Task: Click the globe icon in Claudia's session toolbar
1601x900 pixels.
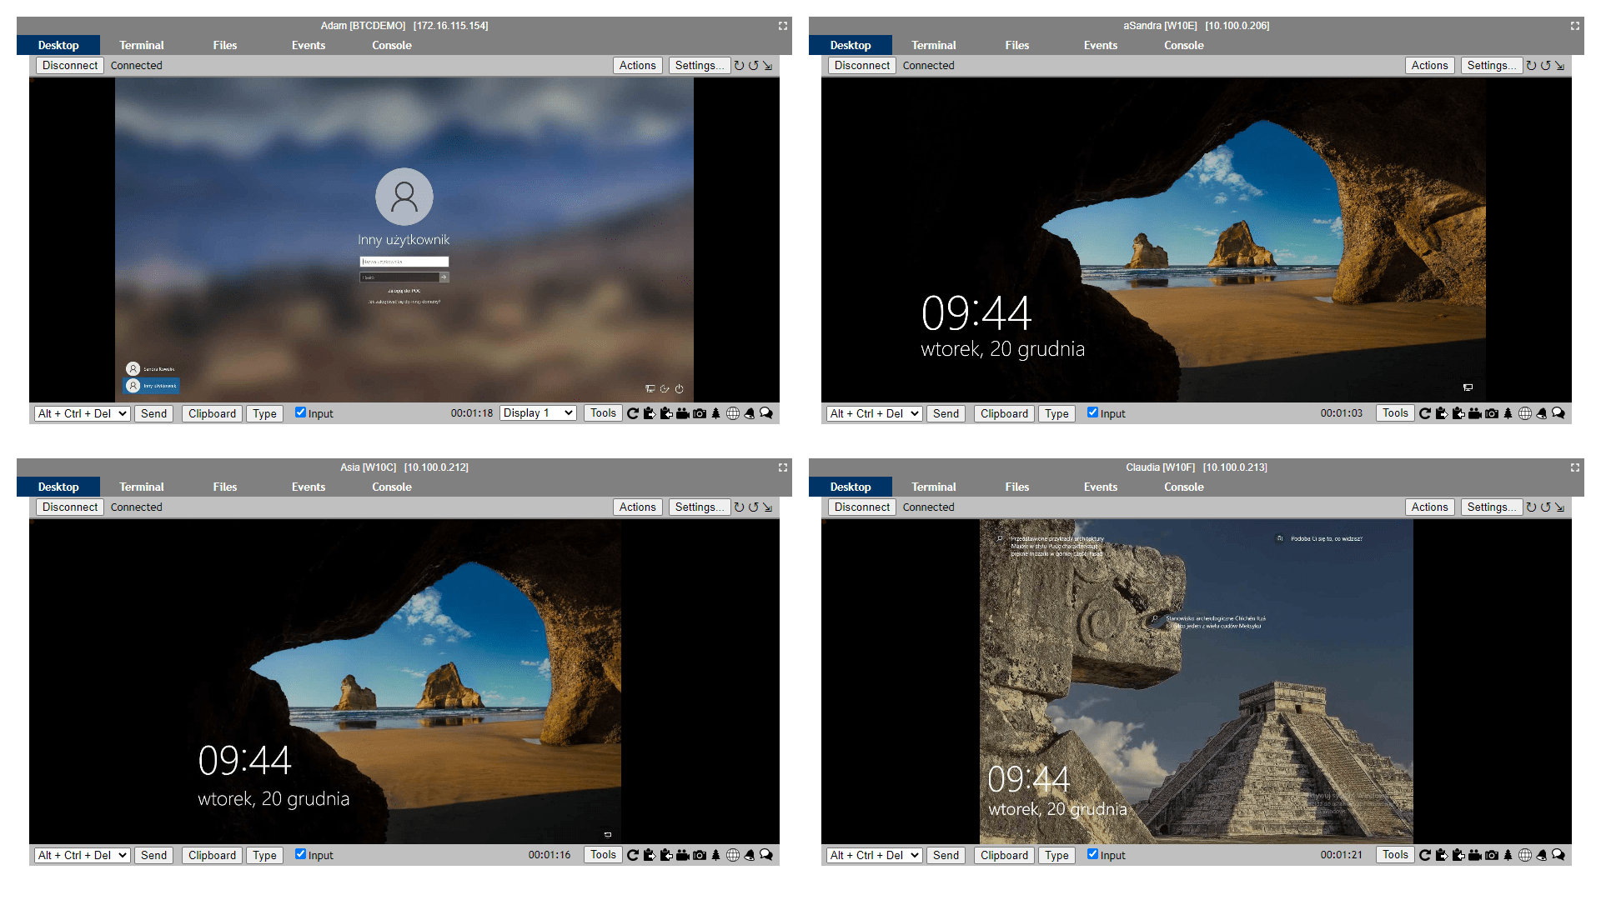Action: coord(1525,855)
